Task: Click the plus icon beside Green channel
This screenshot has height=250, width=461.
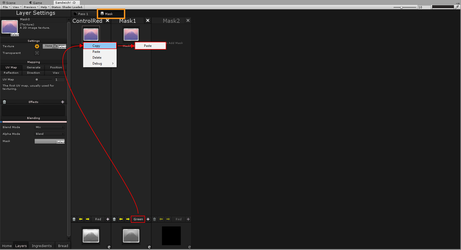Action: pos(148,219)
